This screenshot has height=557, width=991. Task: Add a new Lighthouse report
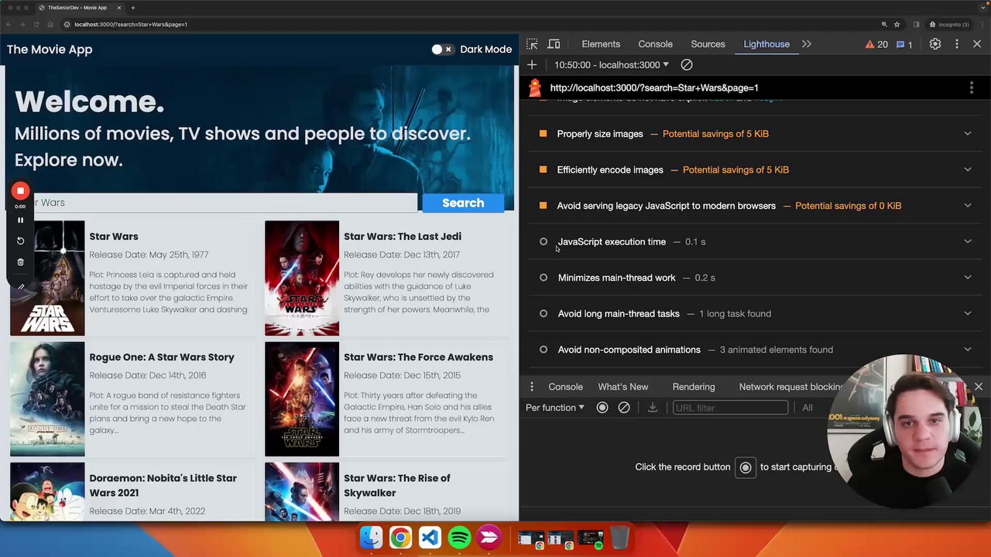[x=532, y=65]
